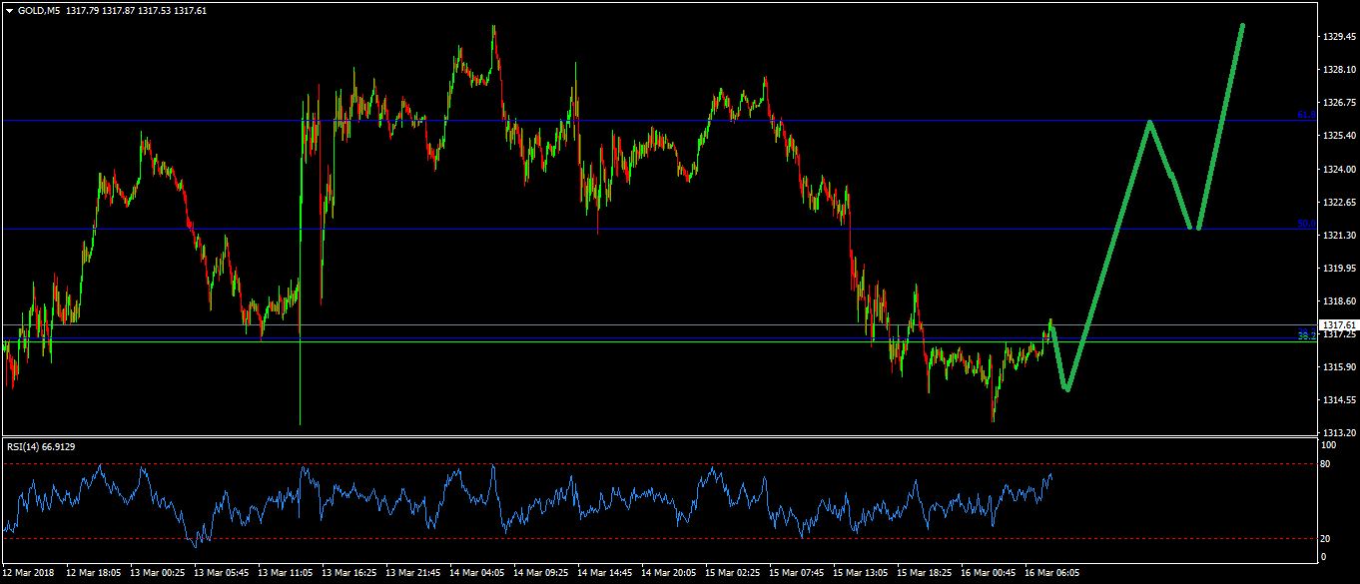This screenshot has width=1360, height=584.
Task: Click the GOLD,M5 symbol title
Action: [38, 11]
